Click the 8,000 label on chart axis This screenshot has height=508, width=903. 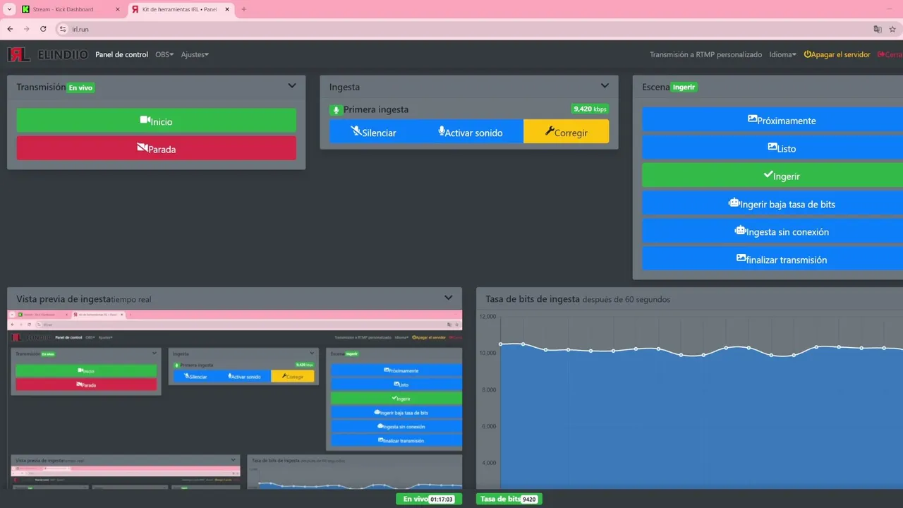(x=487, y=389)
